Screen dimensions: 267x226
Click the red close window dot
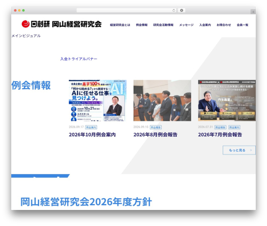[x=15, y=11]
